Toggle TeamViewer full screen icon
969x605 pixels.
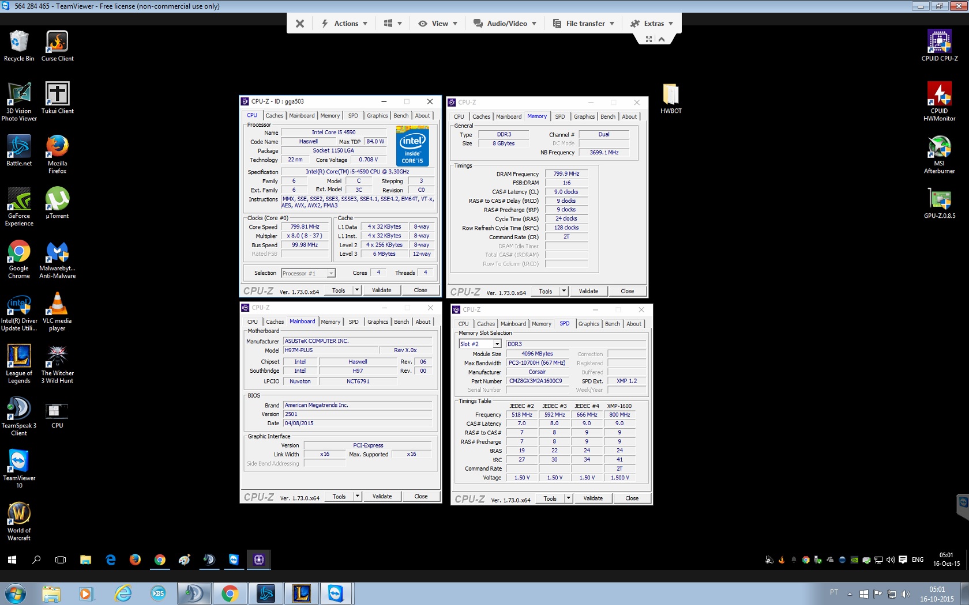click(649, 39)
